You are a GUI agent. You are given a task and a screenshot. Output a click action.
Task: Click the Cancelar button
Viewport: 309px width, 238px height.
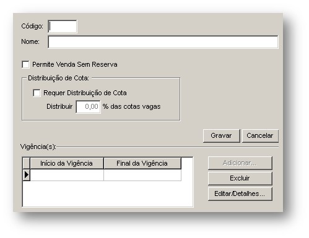(x=260, y=136)
